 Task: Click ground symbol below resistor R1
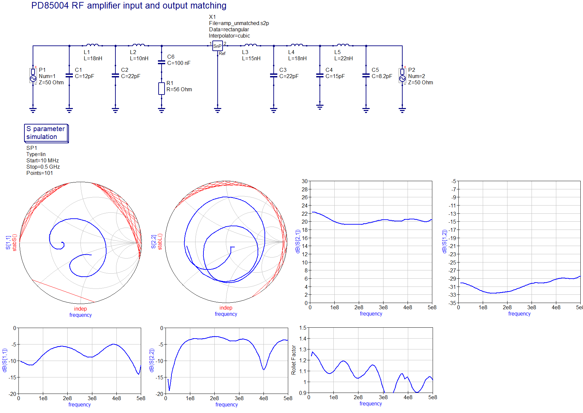click(x=162, y=110)
